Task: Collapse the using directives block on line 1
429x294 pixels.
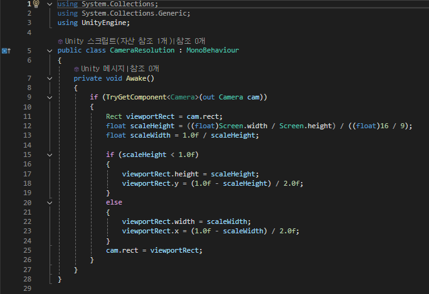Action: tap(50, 4)
